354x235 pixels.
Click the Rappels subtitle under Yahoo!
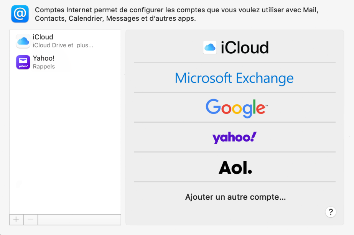point(44,67)
